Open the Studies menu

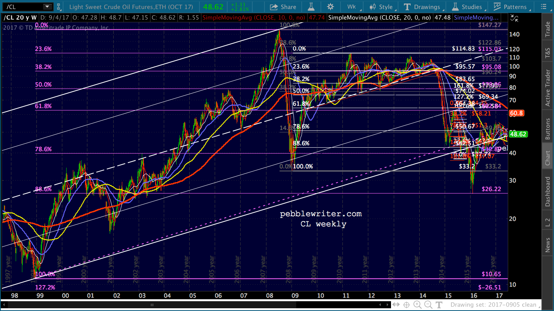[467, 7]
